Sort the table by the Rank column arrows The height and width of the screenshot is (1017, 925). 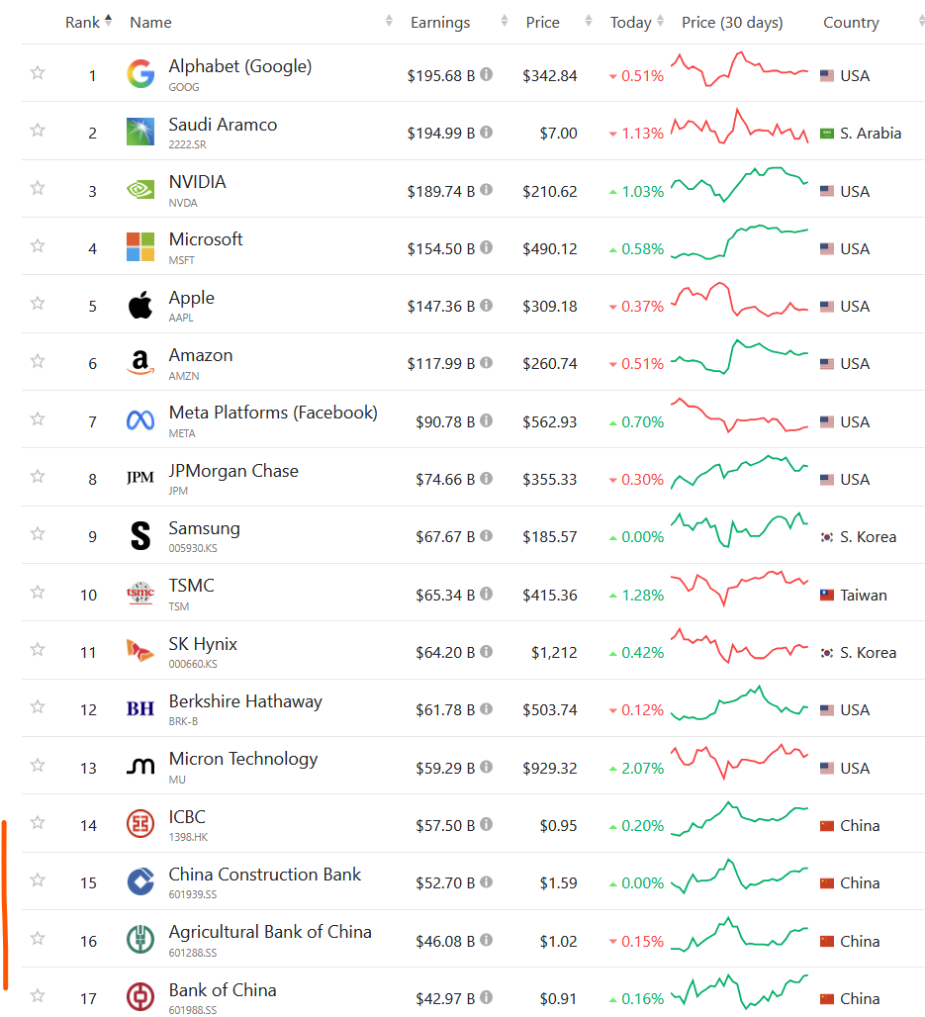(x=108, y=20)
